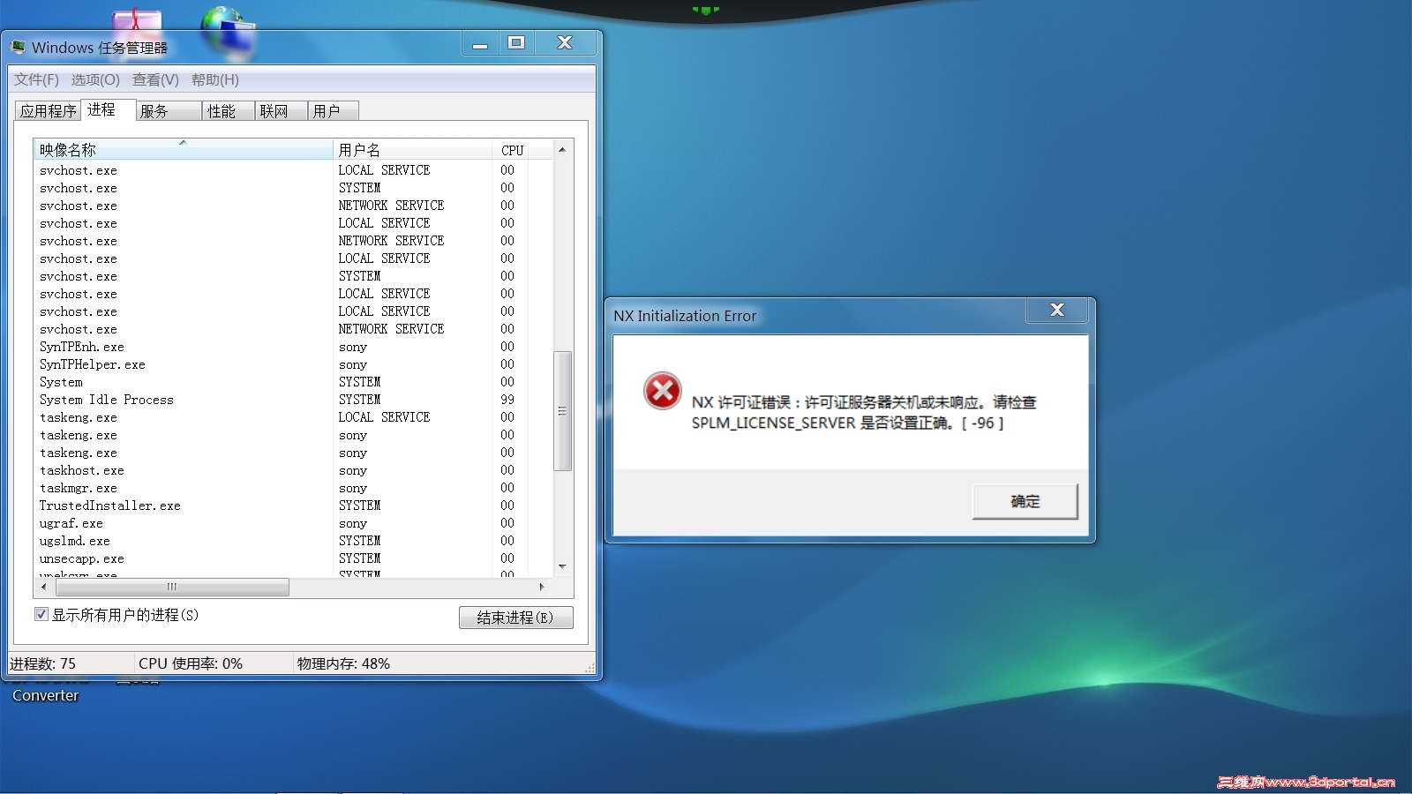
Task: Click the CPU 使用率: 0% status entry
Action: [x=191, y=663]
